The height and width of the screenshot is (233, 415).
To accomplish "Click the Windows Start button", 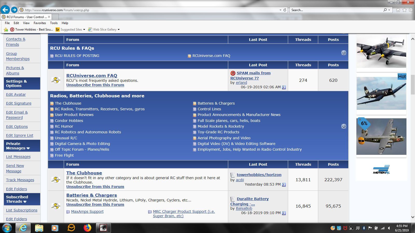I will (x=7, y=228).
